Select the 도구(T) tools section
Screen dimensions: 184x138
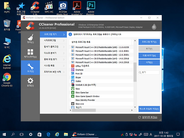tap(30, 68)
